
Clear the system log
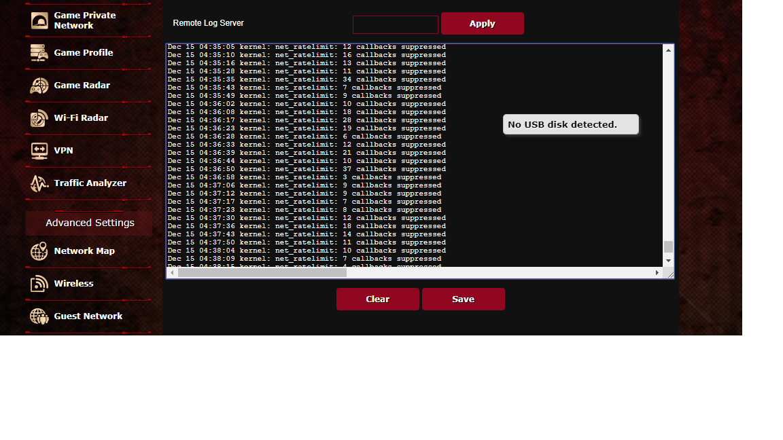[377, 299]
